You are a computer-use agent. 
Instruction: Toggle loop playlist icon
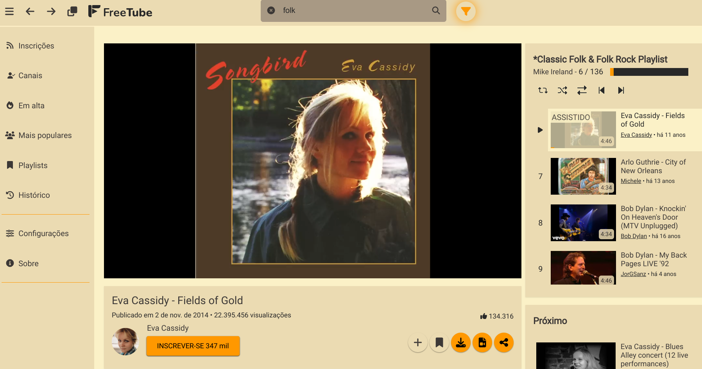543,90
